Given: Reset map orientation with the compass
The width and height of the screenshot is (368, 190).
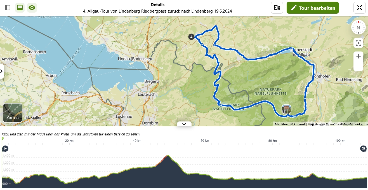Looking at the screenshot, I should click(358, 27).
